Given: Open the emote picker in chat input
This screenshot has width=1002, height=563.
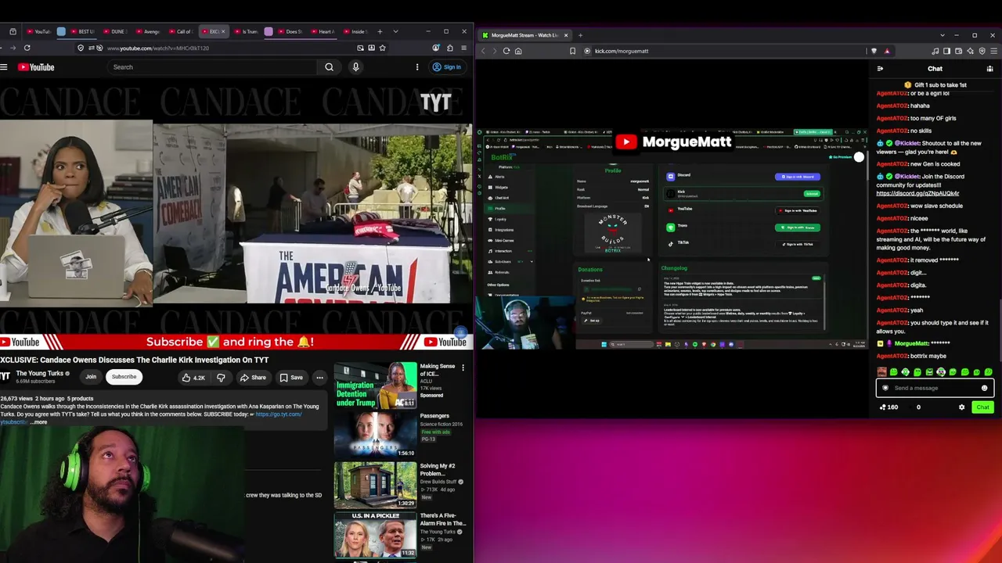Looking at the screenshot, I should [x=985, y=388].
